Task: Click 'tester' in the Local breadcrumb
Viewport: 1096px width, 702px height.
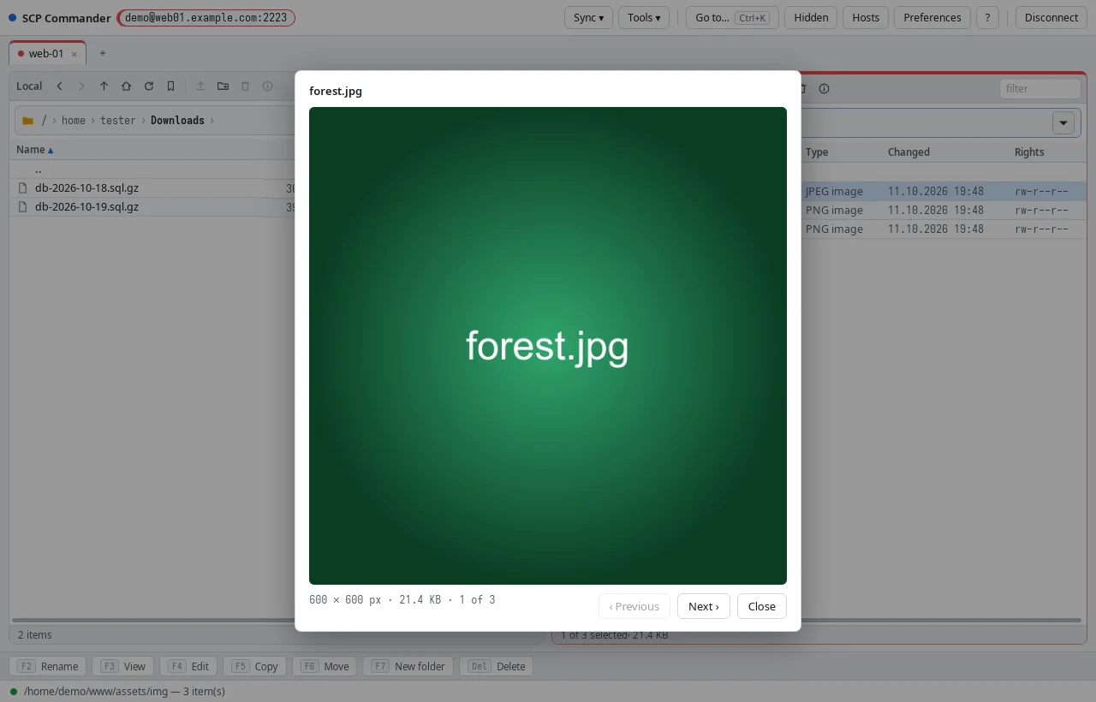Action: pos(118,121)
